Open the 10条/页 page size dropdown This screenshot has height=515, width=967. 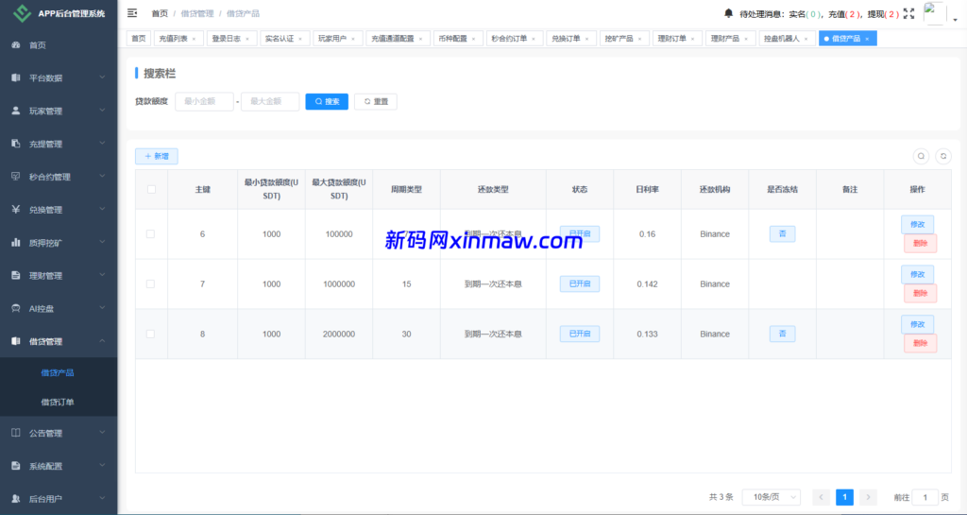772,497
